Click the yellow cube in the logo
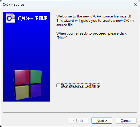This screenshot has width=140, height=127. [x=21, y=92]
